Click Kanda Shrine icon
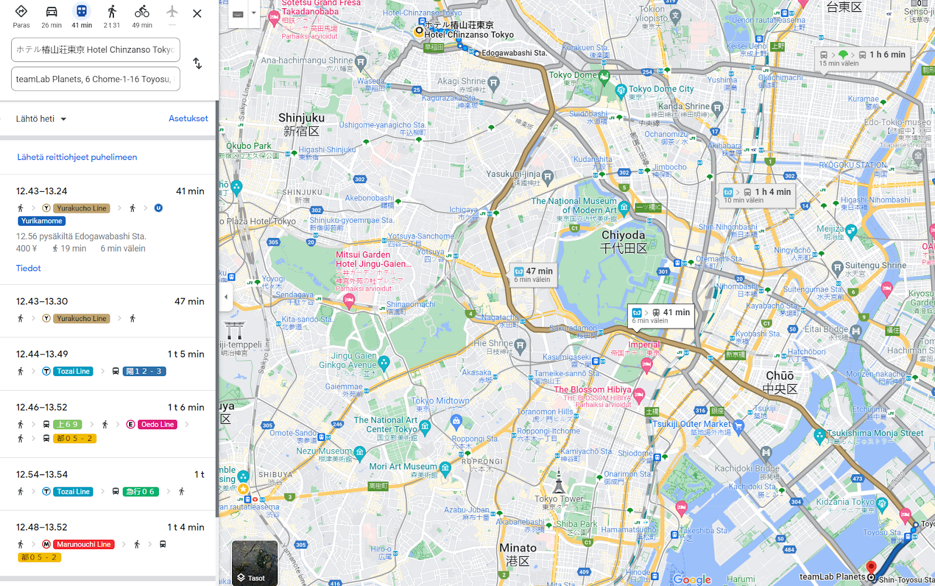 [x=718, y=108]
